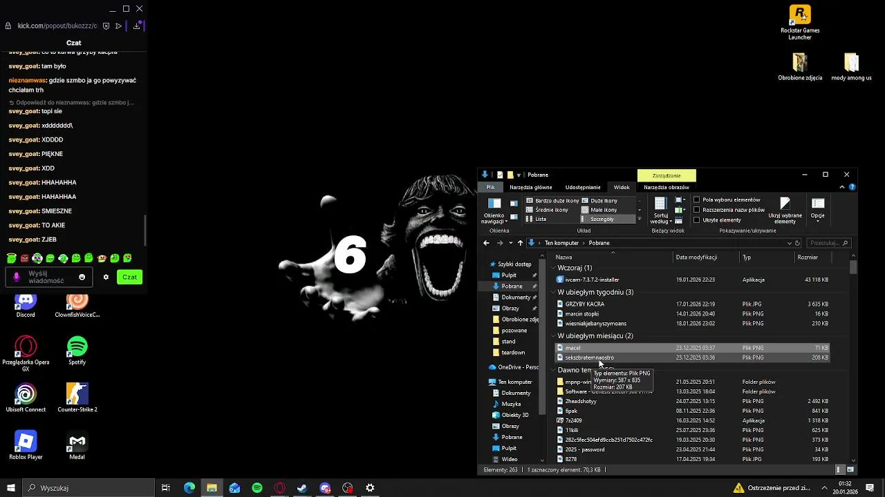Enable Ukryte elementy checkbox
Image resolution: width=885 pixels, height=497 pixels.
(696, 220)
